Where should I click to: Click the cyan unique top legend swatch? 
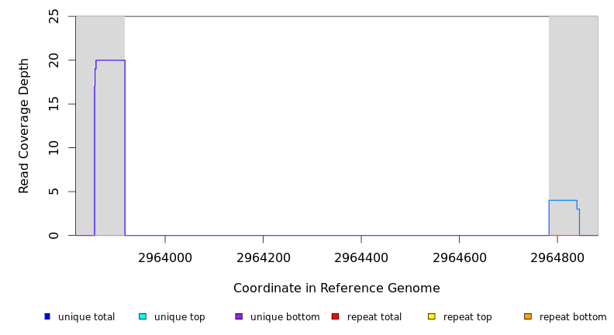tap(143, 316)
